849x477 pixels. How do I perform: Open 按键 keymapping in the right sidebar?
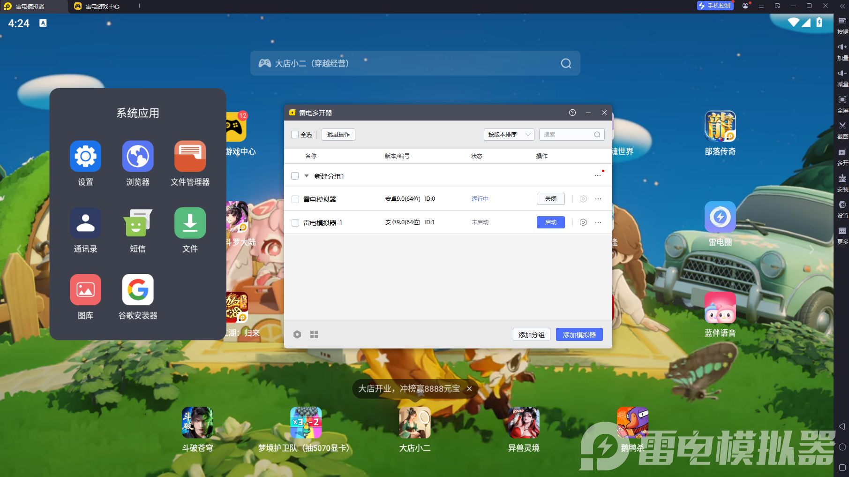pyautogui.click(x=842, y=25)
